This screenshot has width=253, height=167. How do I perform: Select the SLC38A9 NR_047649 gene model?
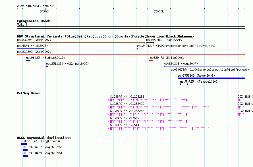(x=148, y=121)
